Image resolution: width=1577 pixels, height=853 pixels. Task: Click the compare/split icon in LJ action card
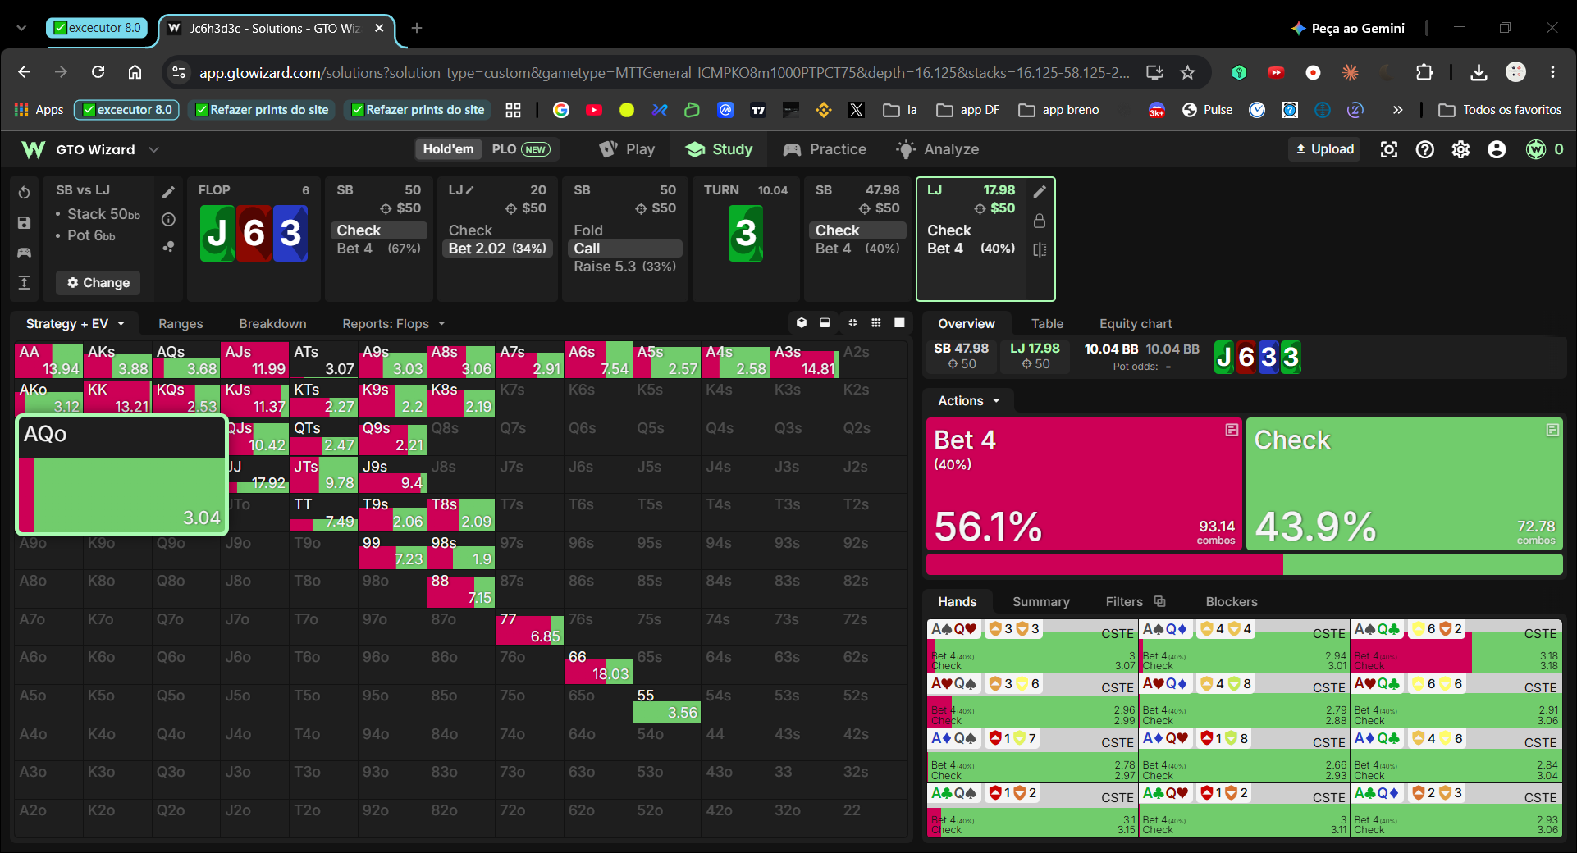1040,249
